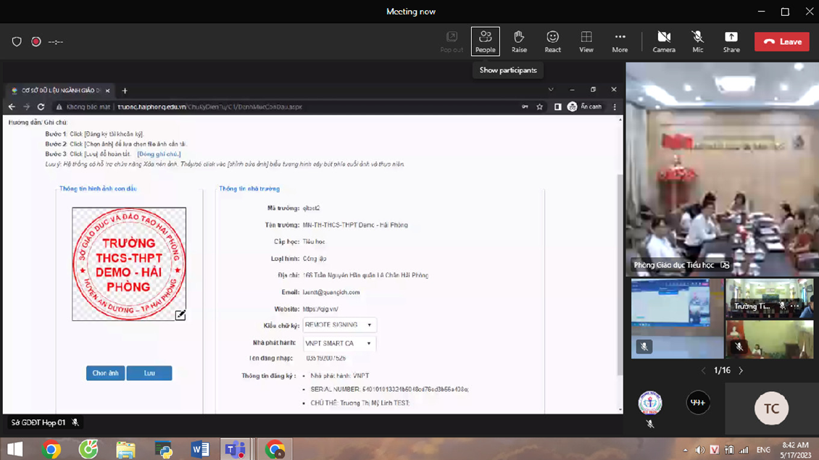Toggle the Camera on or off

(663, 41)
